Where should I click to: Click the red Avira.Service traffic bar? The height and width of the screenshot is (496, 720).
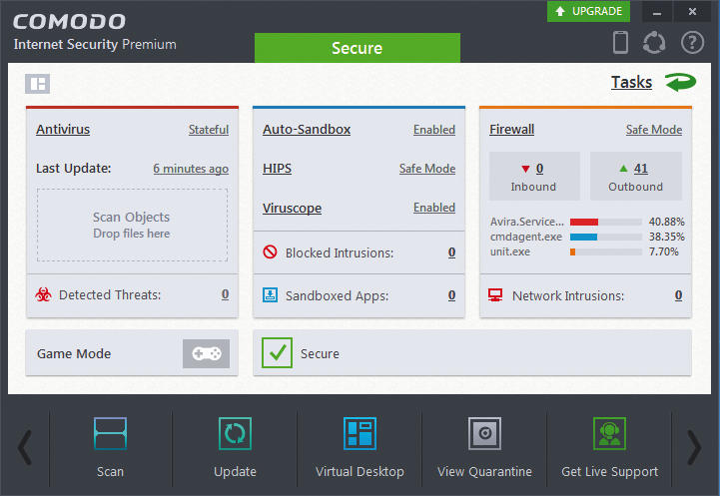(584, 223)
